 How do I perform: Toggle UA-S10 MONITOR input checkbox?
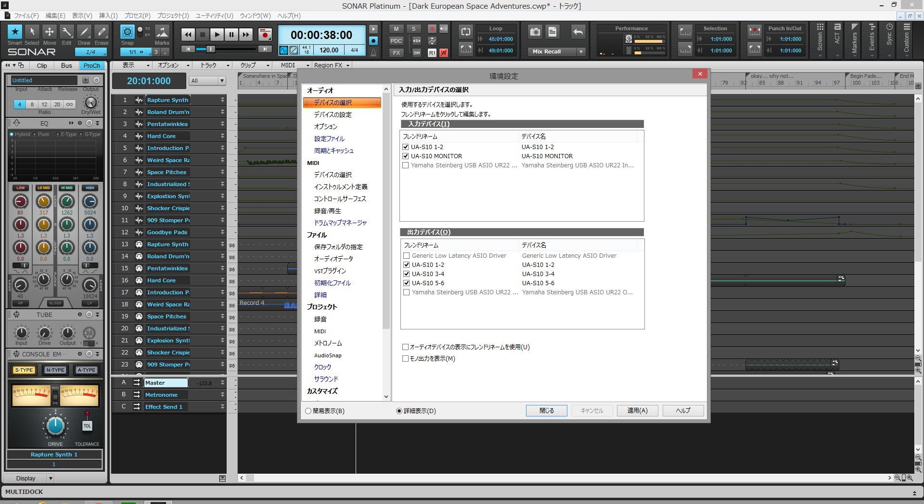(406, 156)
